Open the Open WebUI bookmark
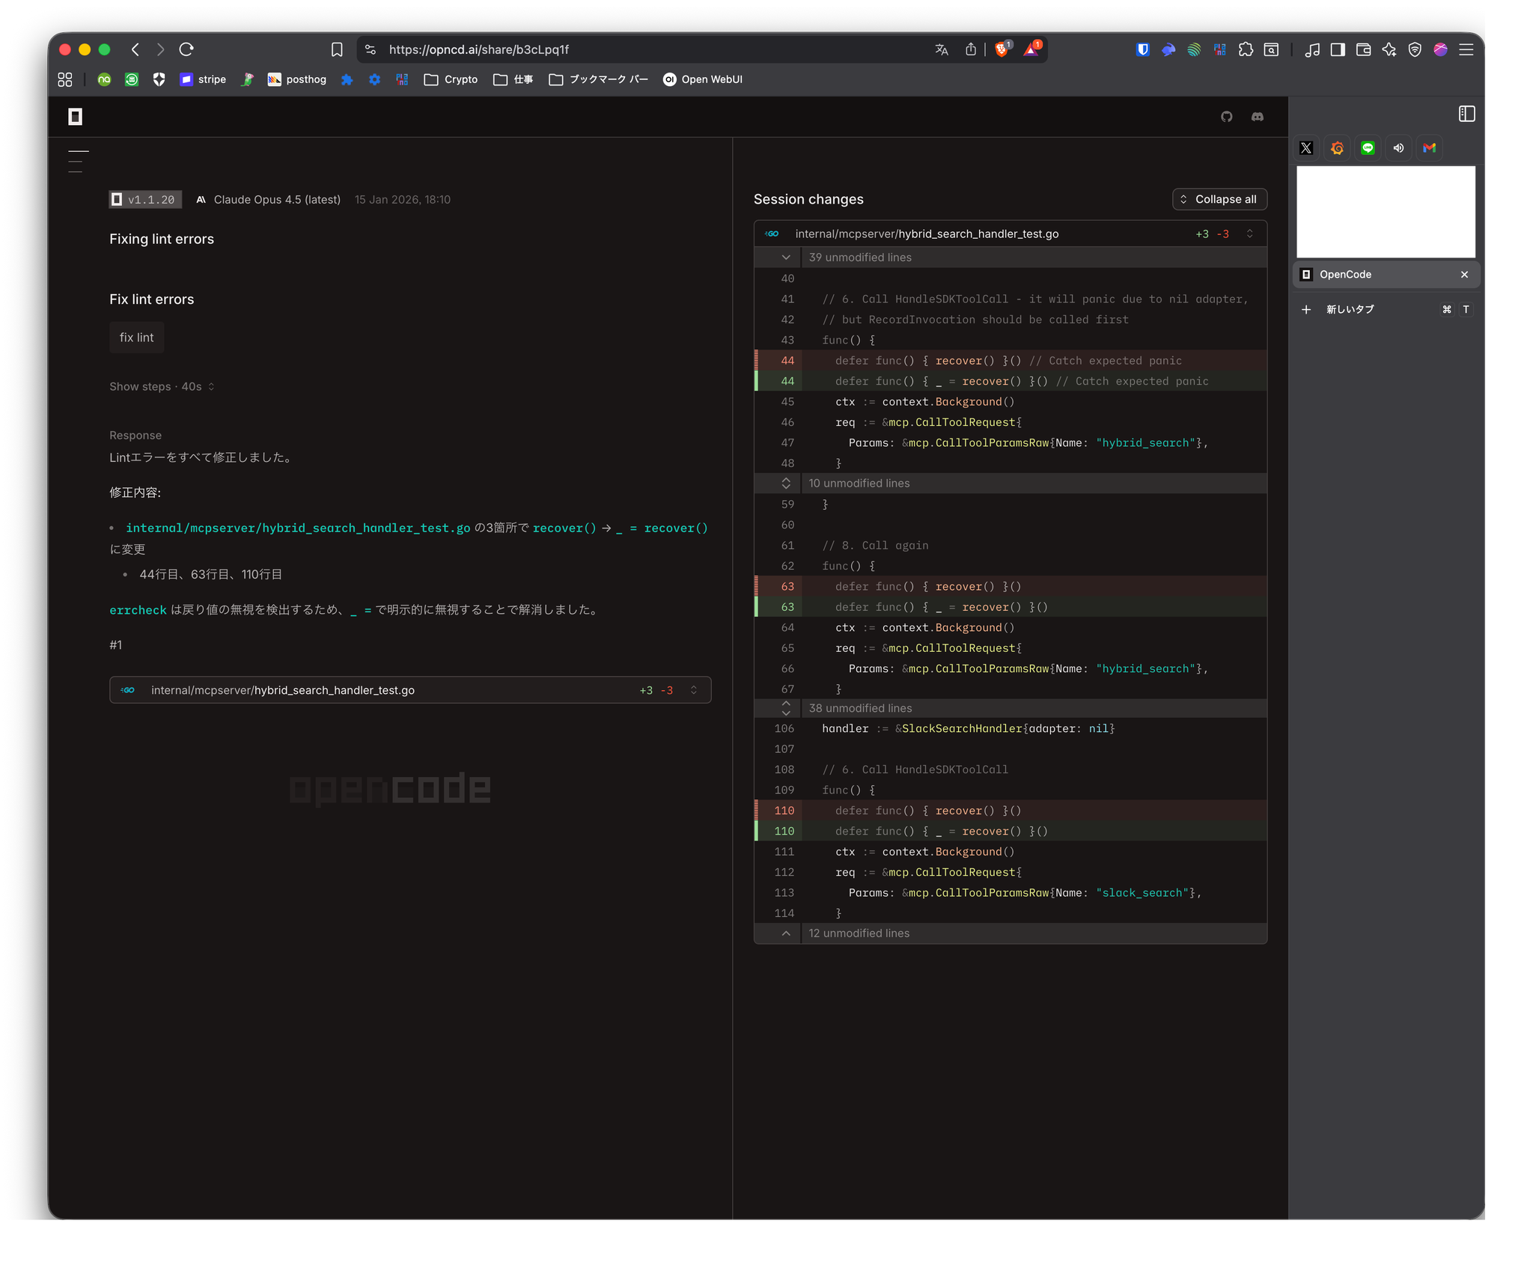The height and width of the screenshot is (1283, 1533). [702, 79]
